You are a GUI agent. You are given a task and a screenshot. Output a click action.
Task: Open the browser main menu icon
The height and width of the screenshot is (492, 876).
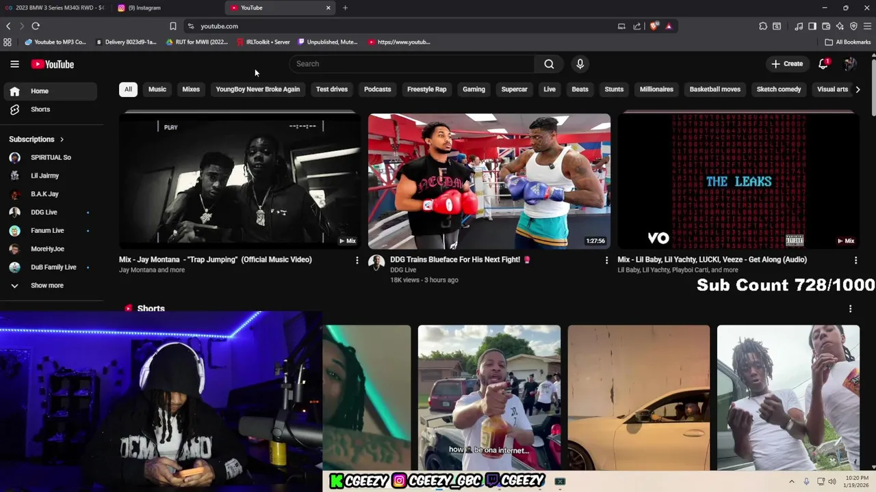[868, 26]
